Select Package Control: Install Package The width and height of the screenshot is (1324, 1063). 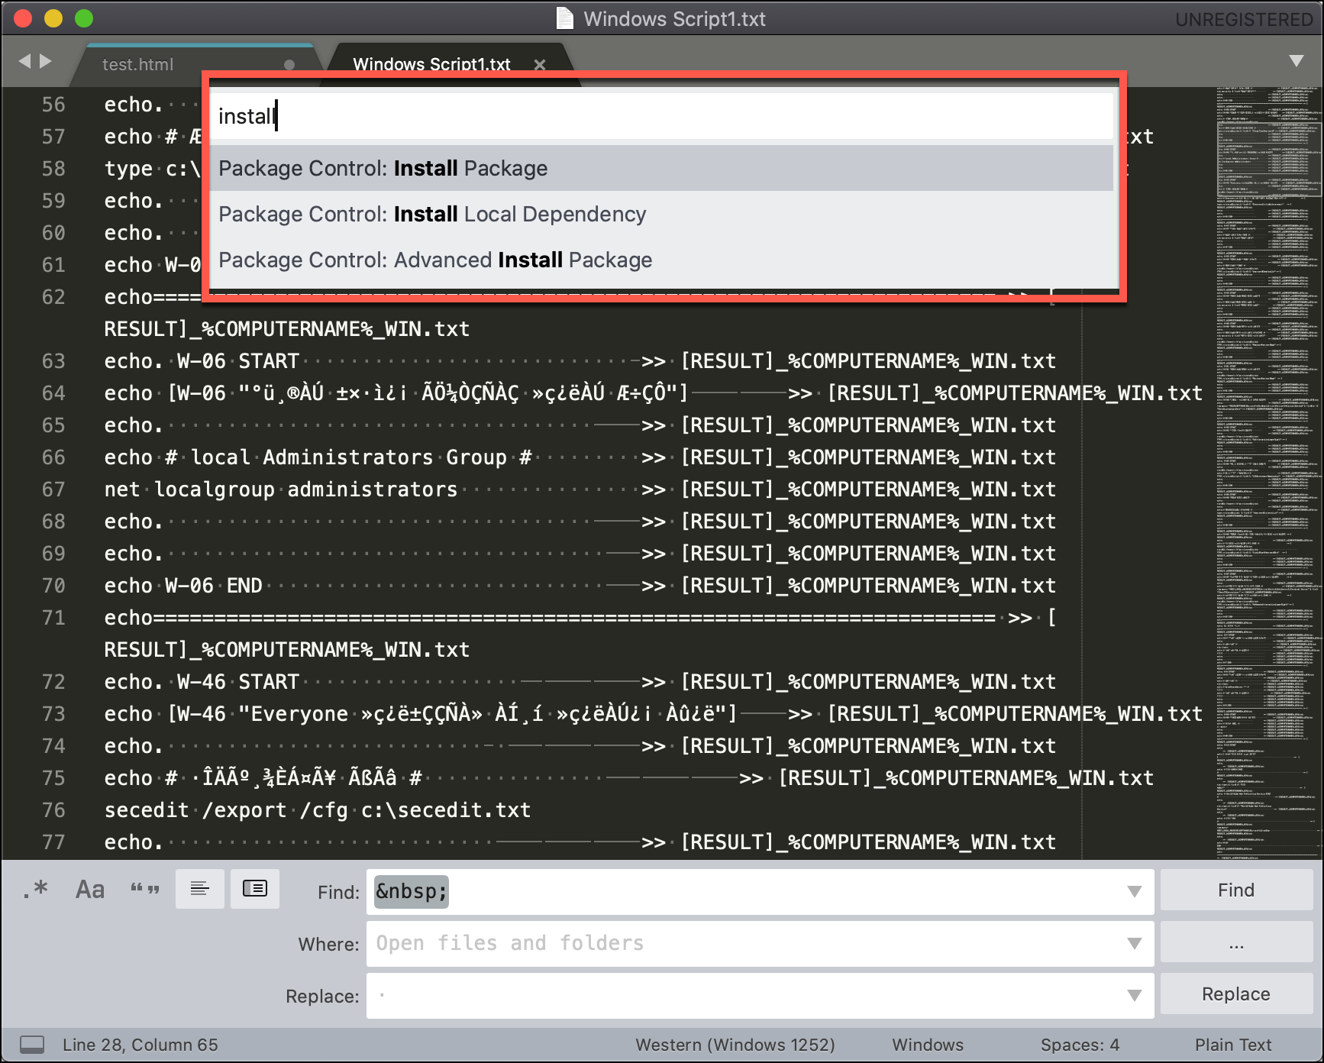coord(661,168)
